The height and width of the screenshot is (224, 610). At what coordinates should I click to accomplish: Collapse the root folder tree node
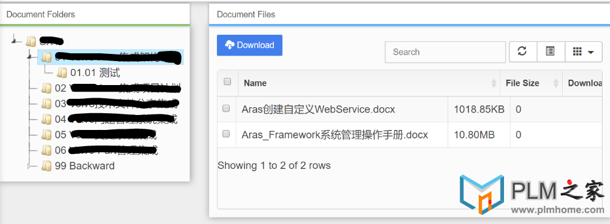tap(14, 41)
